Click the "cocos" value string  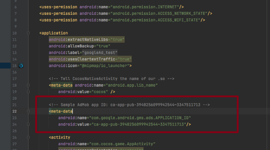(100, 92)
